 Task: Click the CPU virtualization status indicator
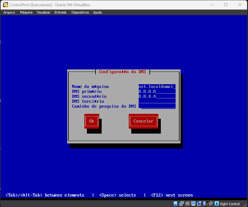coord(205,204)
